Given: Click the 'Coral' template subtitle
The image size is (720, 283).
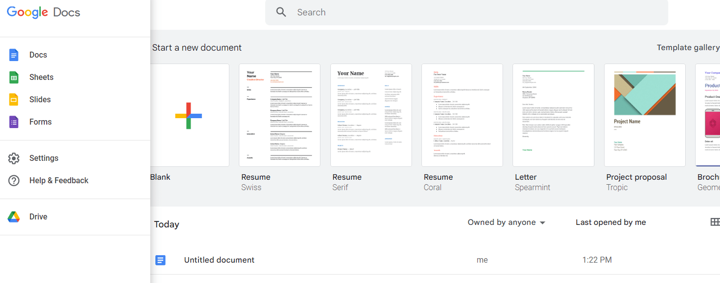Looking at the screenshot, I should pos(432,187).
